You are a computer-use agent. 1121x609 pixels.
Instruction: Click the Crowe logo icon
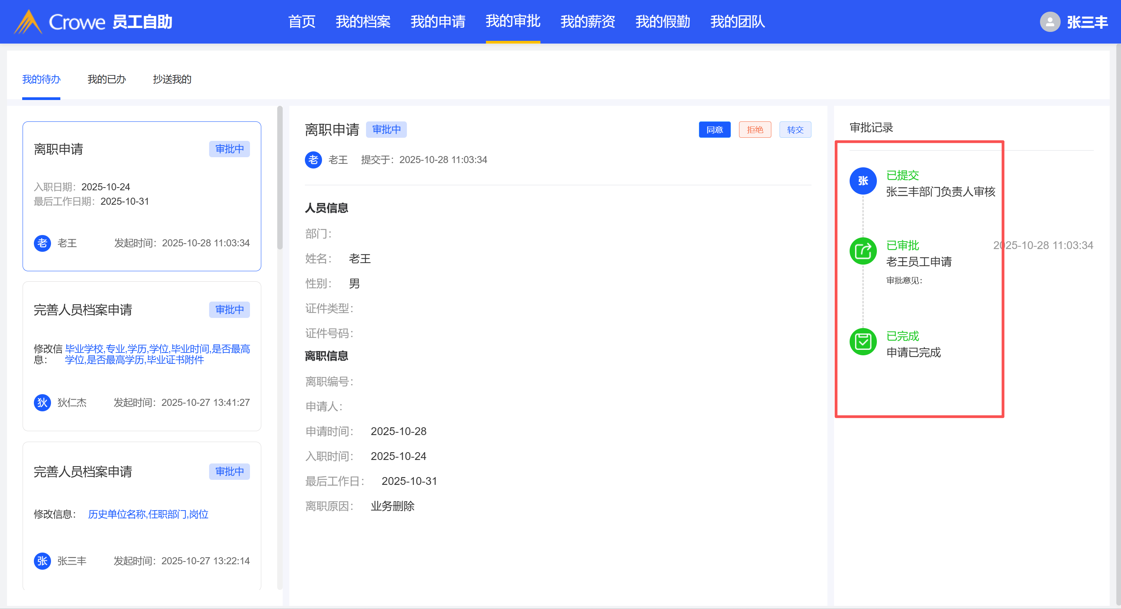28,22
